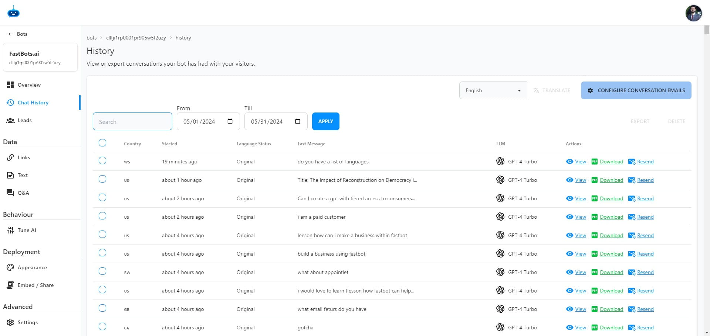Click the Started column header
Image resolution: width=710 pixels, height=336 pixels.
(169, 144)
